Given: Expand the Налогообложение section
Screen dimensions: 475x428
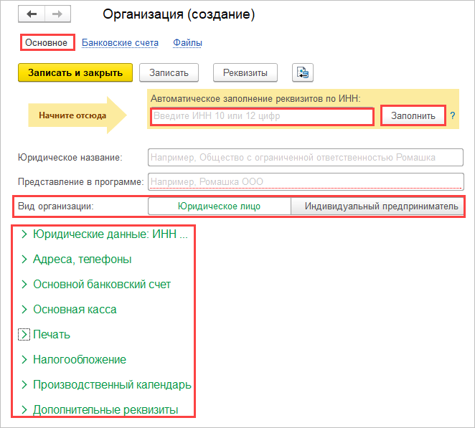Looking at the screenshot, I should [x=74, y=360].
